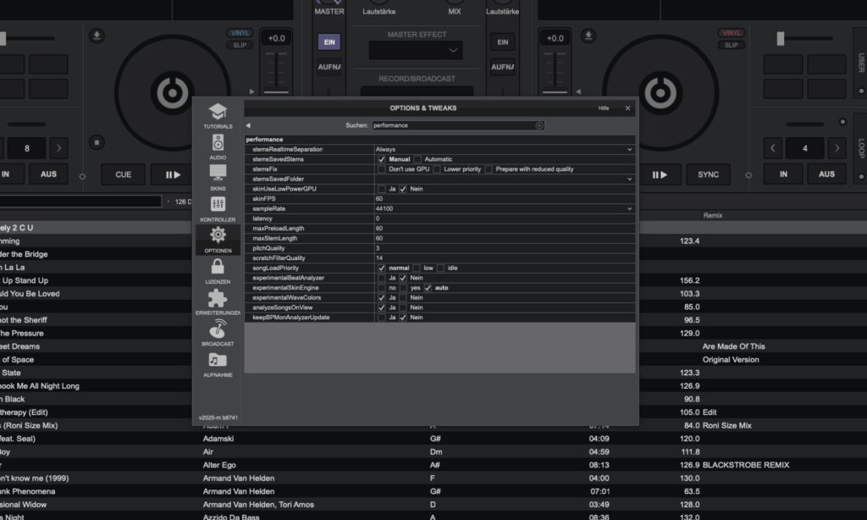The height and width of the screenshot is (520, 867).
Task: Toggle SLIP mode on the left deck
Action: point(240,44)
